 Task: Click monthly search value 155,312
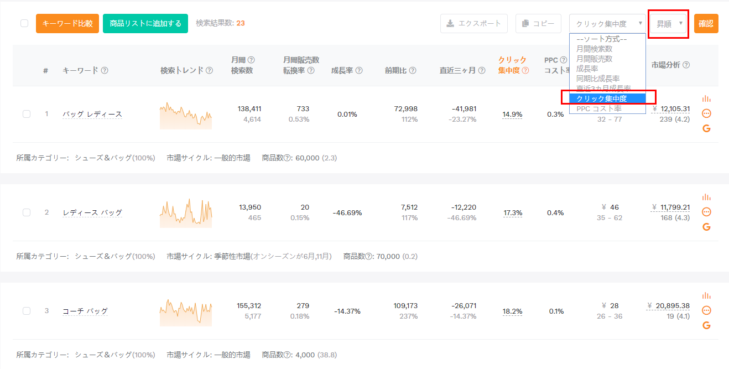(248, 306)
